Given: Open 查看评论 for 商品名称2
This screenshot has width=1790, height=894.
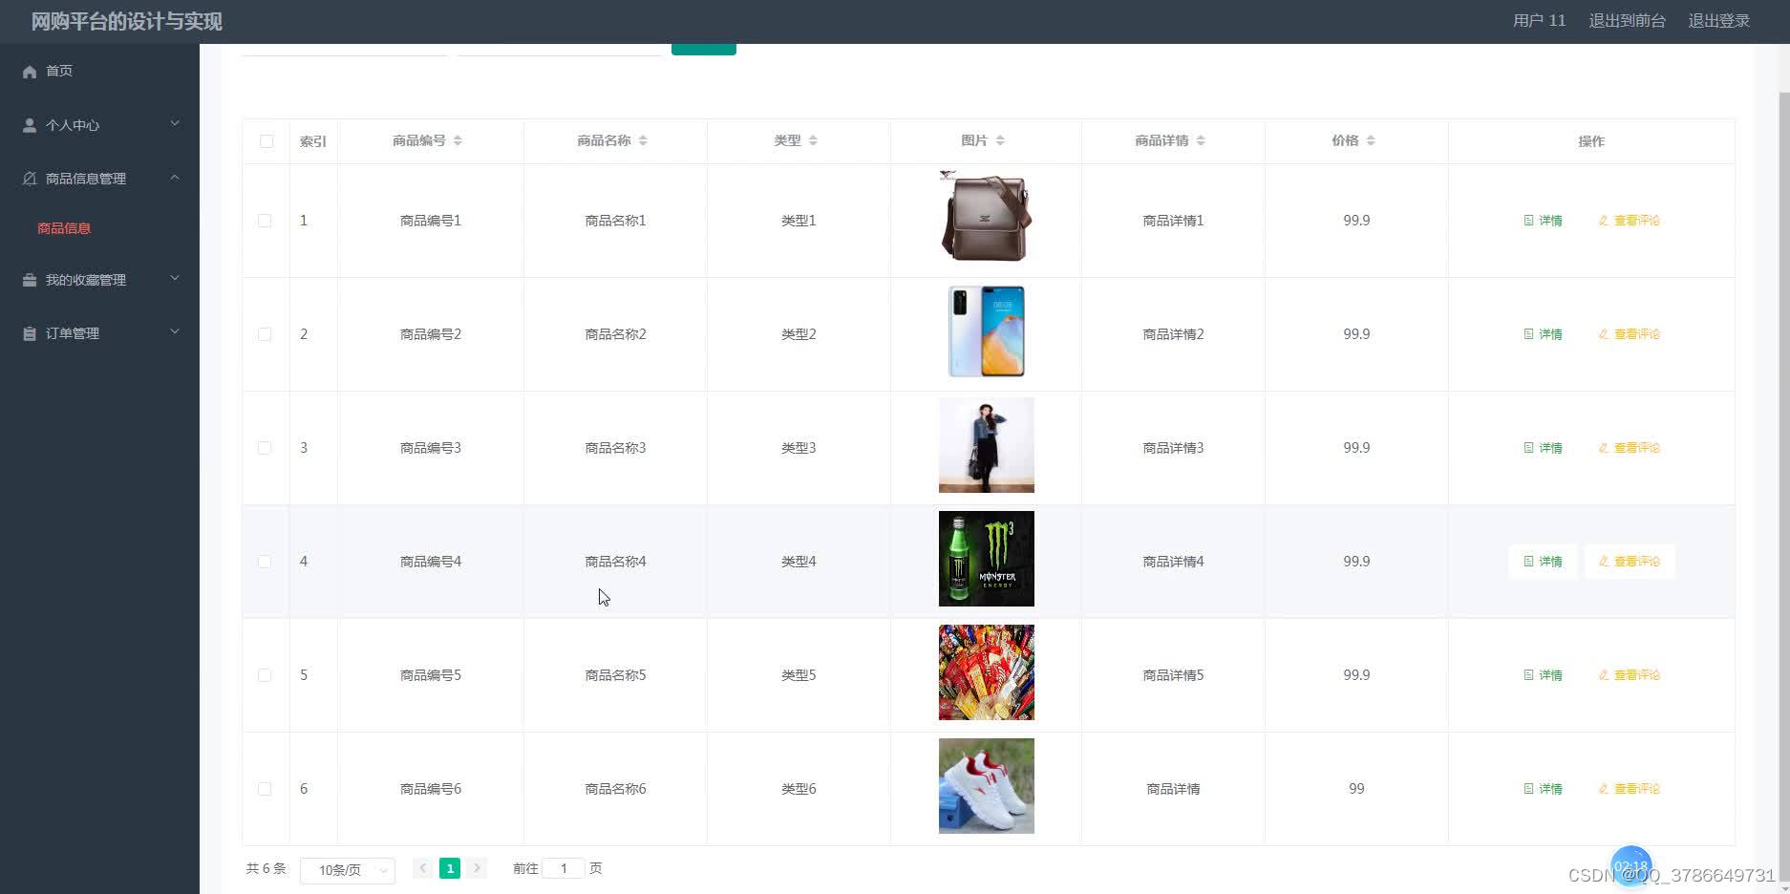Looking at the screenshot, I should tap(1630, 334).
